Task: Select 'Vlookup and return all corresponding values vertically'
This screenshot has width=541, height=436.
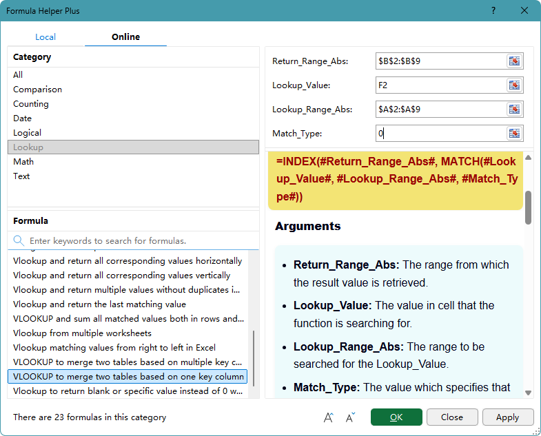Action: pyautogui.click(x=127, y=276)
